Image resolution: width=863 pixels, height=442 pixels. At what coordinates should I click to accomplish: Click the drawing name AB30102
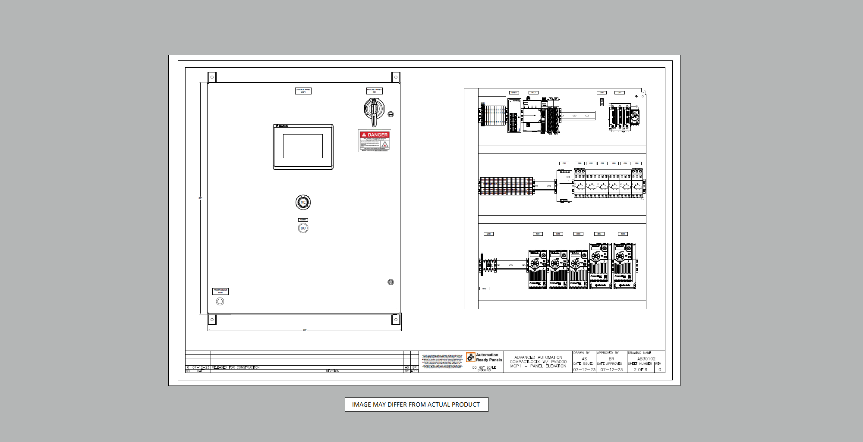click(646, 359)
